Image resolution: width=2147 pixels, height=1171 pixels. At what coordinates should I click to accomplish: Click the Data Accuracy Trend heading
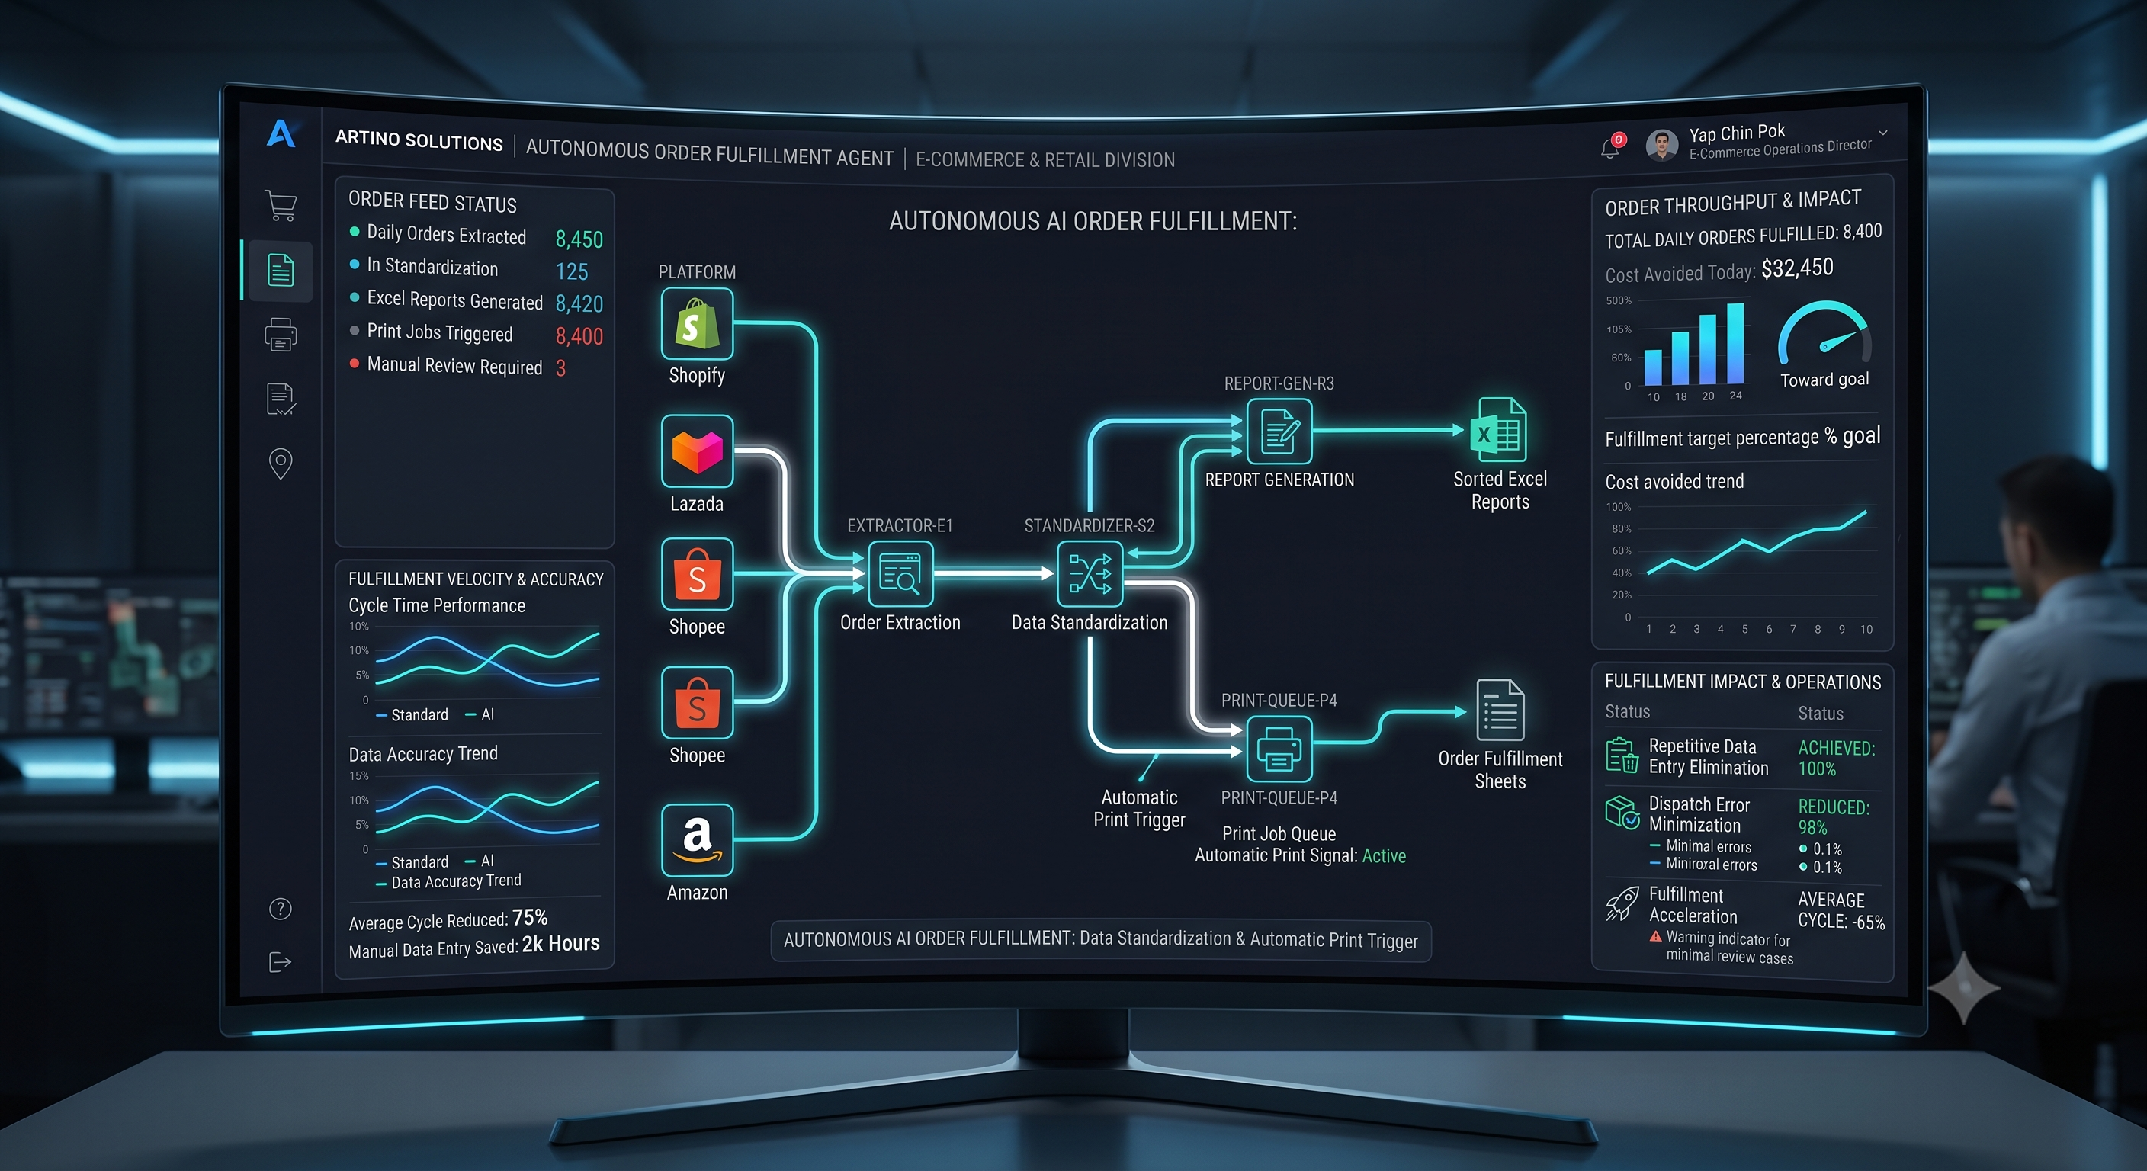[x=422, y=754]
